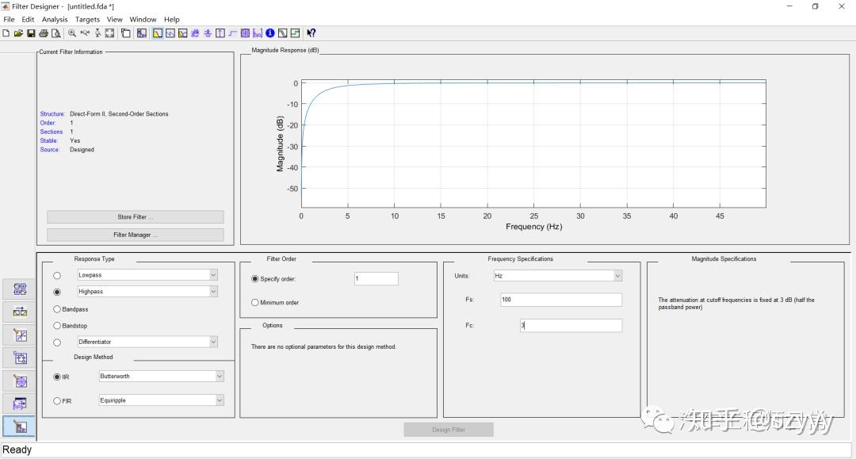Click the Store Filter button
This screenshot has width=856, height=459.
(x=136, y=217)
